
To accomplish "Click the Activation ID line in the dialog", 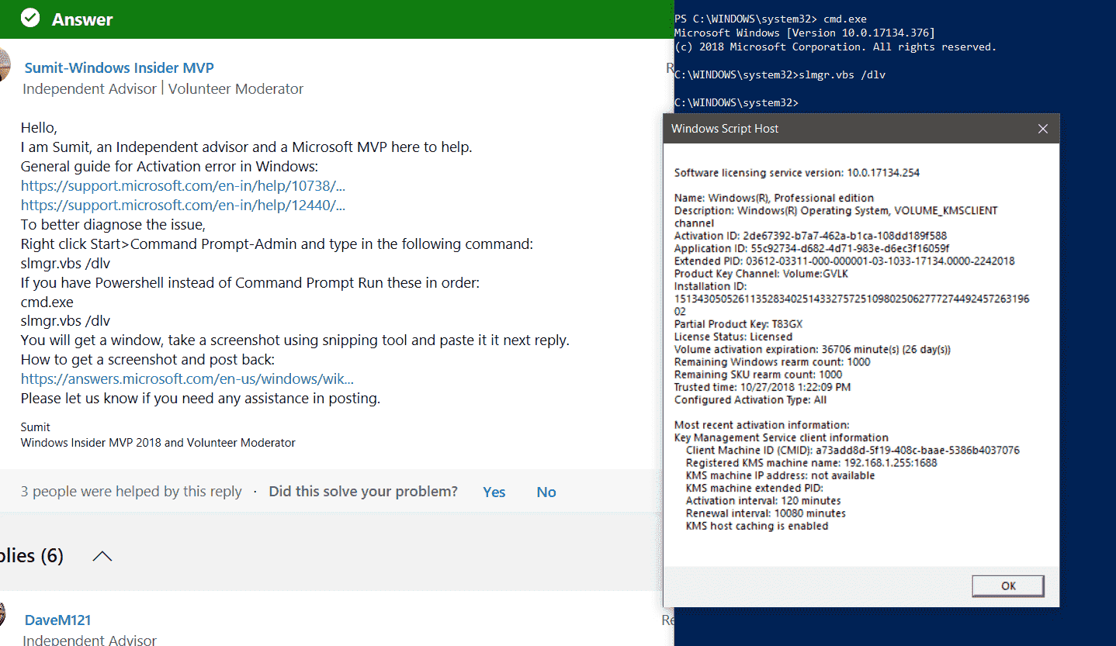I will pos(810,236).
